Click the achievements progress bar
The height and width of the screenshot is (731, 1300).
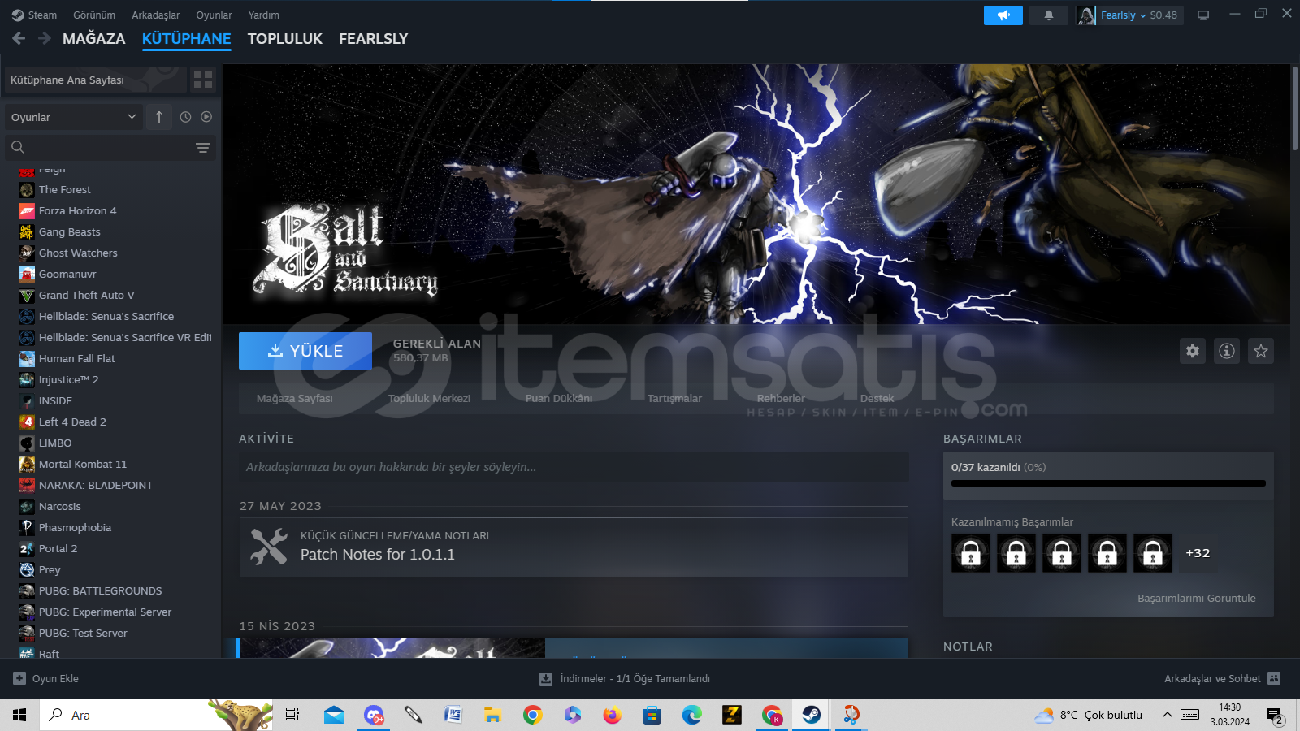tap(1108, 483)
